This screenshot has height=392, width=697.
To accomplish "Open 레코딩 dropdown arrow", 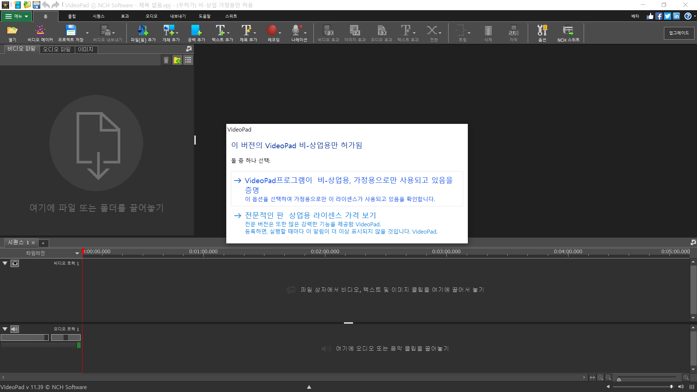I will [x=280, y=33].
